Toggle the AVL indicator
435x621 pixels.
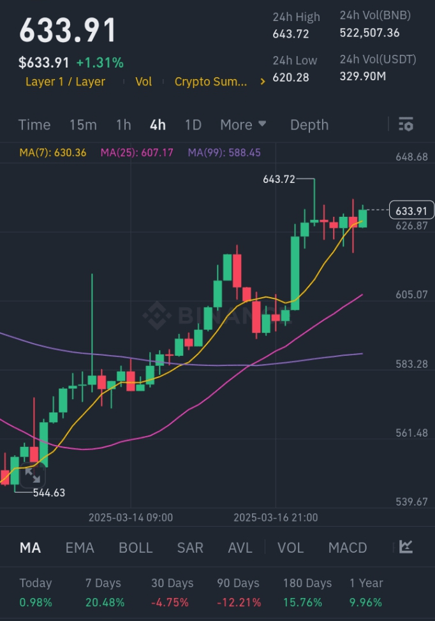pos(240,548)
